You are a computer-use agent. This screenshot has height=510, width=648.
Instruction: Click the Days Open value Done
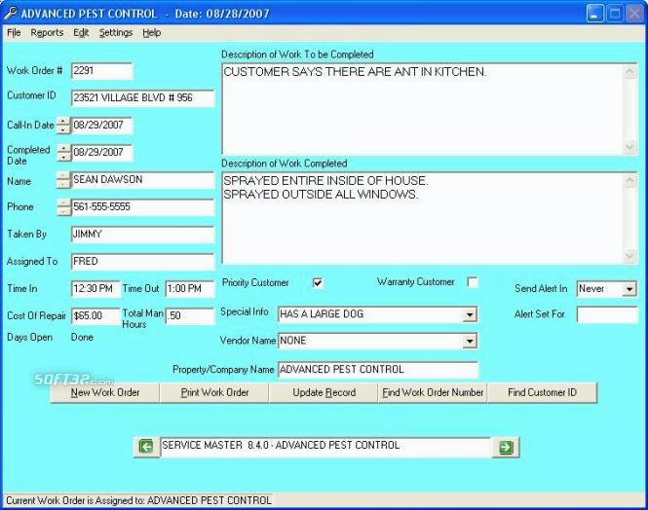(82, 338)
